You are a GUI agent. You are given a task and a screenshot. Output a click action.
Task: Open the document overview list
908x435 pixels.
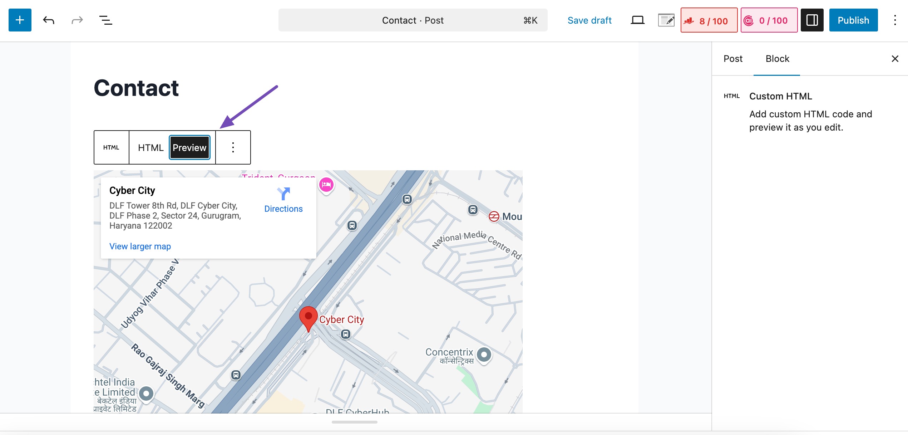click(x=105, y=20)
